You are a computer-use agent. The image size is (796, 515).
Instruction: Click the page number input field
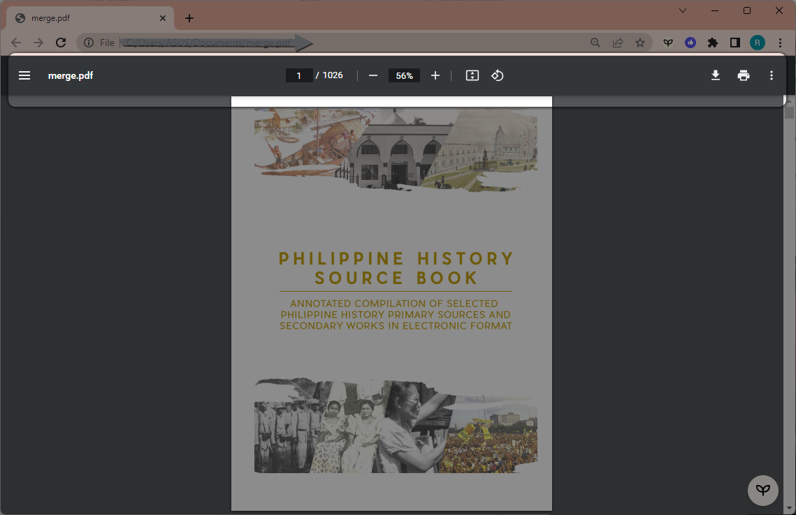click(299, 75)
